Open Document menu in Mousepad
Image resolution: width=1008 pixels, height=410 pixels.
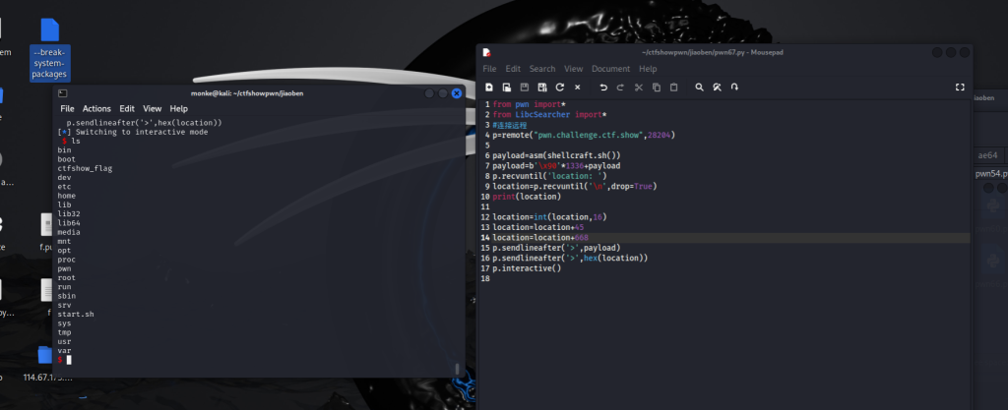[x=610, y=69]
